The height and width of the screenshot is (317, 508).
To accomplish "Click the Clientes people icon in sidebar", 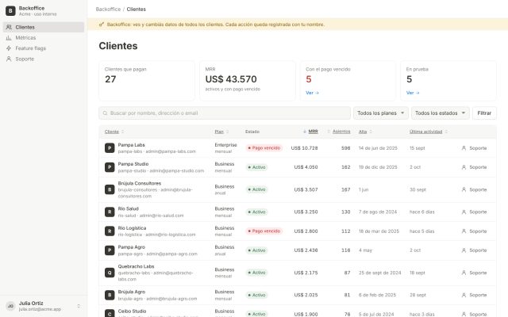I will pyautogui.click(x=9, y=27).
